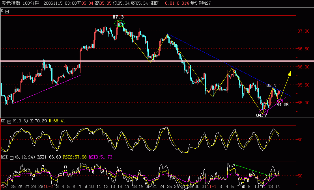The image size is (314, 190).
Task: Click the 14 date label
Action: (278, 186)
